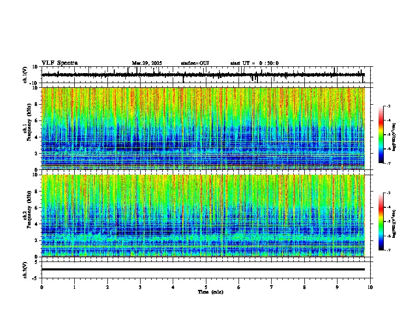417x322 pixels.
Task: Click the ch.1 waveform voltage trace panel
Action: (x=206, y=75)
